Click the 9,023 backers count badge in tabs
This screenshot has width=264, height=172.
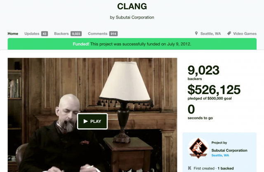76,34
